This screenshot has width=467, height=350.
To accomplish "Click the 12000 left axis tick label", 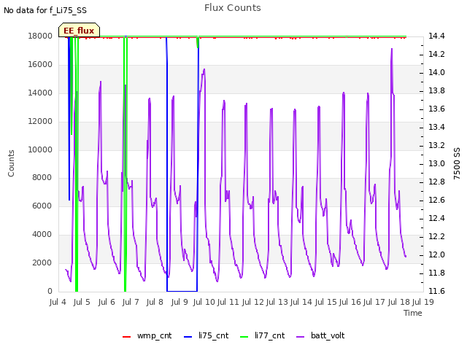I will pyautogui.click(x=40, y=122).
